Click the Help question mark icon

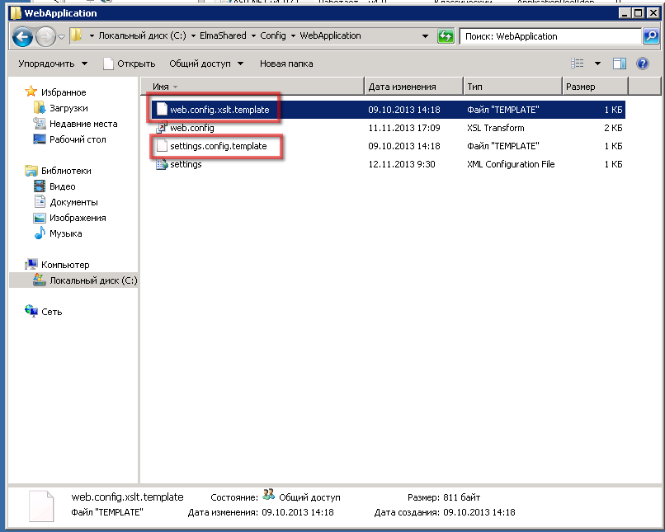641,64
